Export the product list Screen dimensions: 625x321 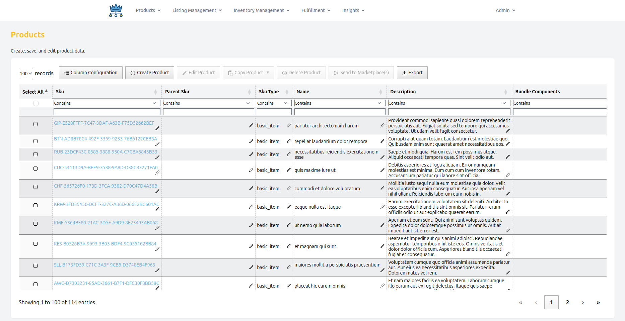tap(412, 73)
